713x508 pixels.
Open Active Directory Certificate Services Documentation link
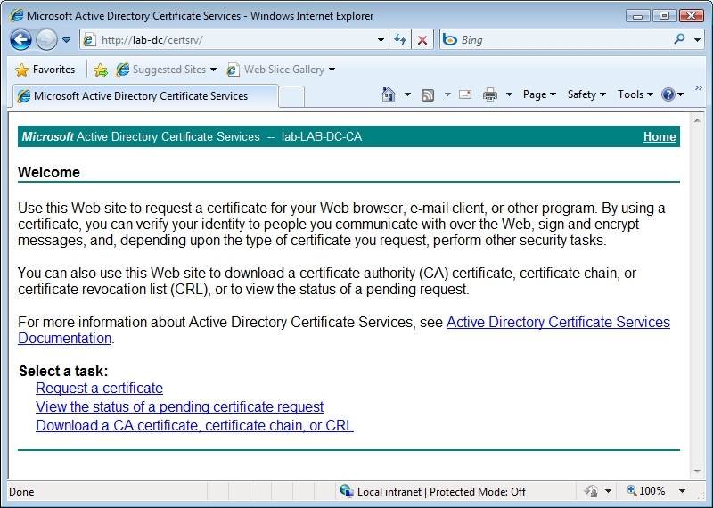(x=558, y=322)
